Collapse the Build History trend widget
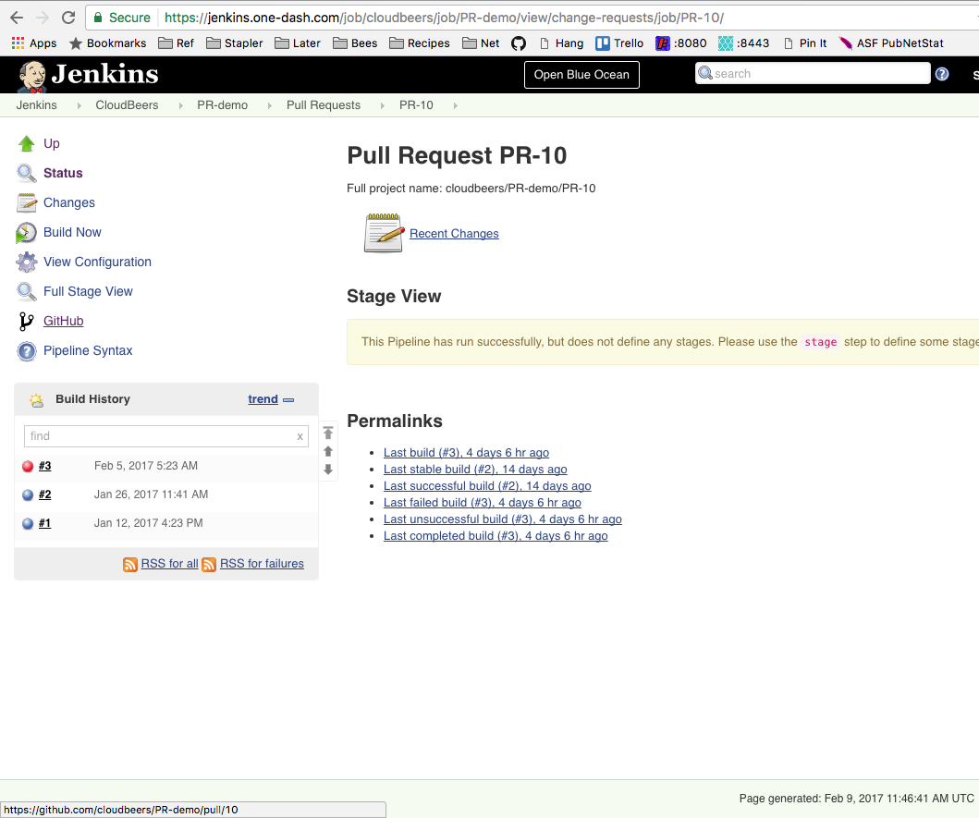Image resolution: width=979 pixels, height=818 pixels. tap(288, 400)
